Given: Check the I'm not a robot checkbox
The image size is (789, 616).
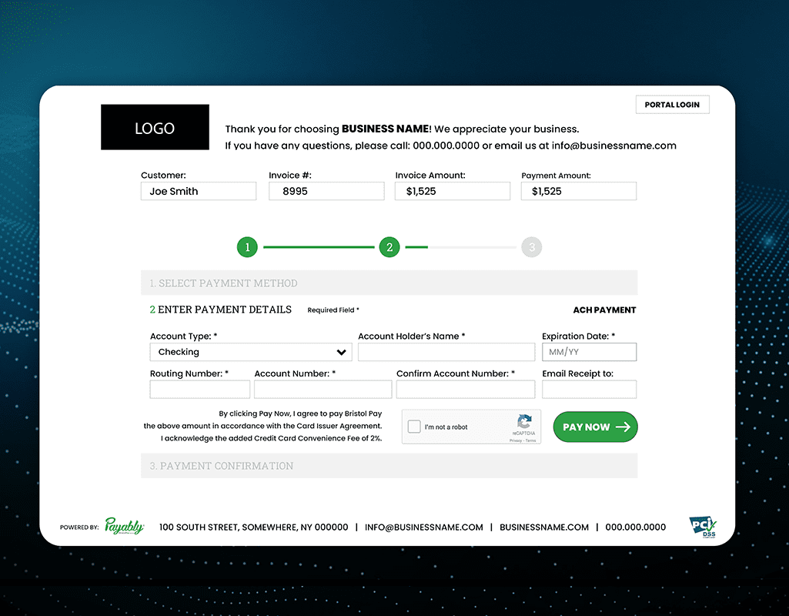Looking at the screenshot, I should 414,427.
